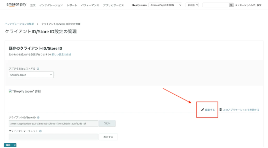268x148 pixels.
Task: Open the パフォーマンス menu
Action: coord(90,5)
